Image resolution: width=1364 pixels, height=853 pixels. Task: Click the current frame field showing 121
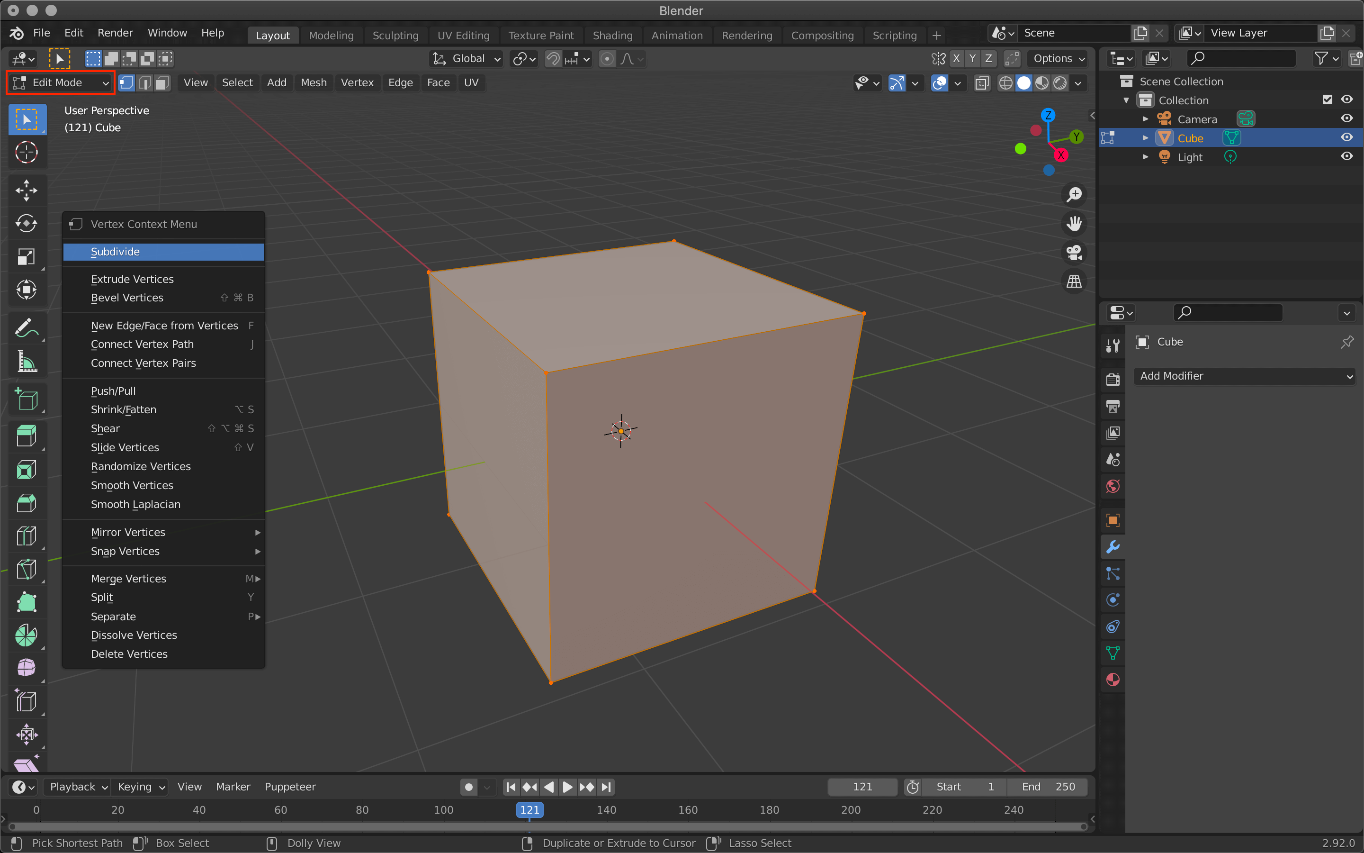(x=862, y=787)
